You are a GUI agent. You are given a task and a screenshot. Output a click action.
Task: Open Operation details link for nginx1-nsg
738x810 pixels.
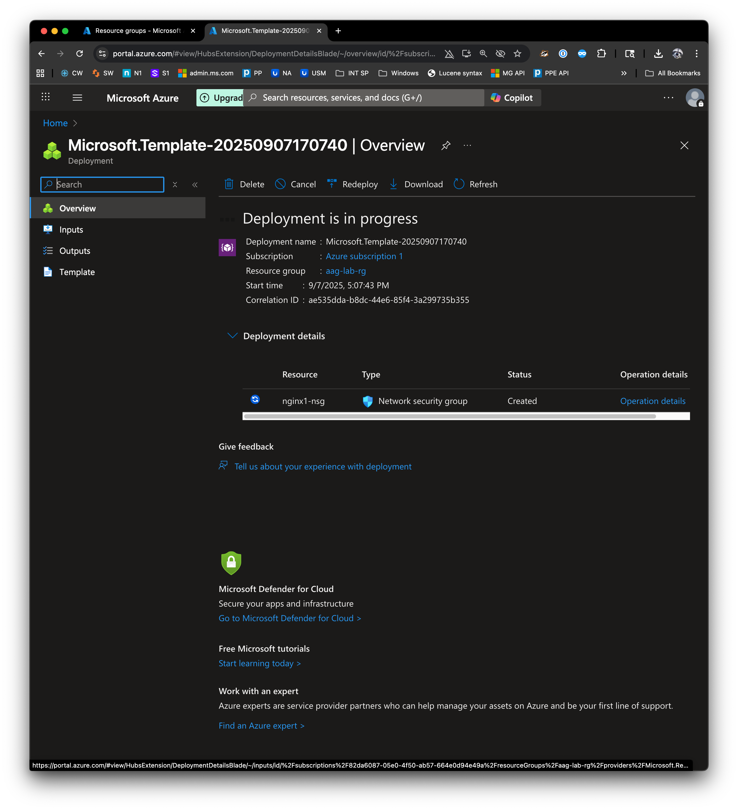coord(652,401)
